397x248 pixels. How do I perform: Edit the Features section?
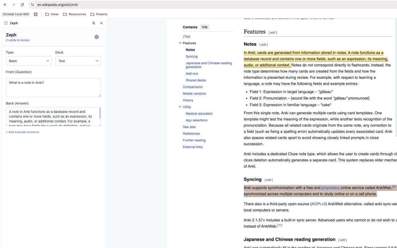click(x=273, y=33)
